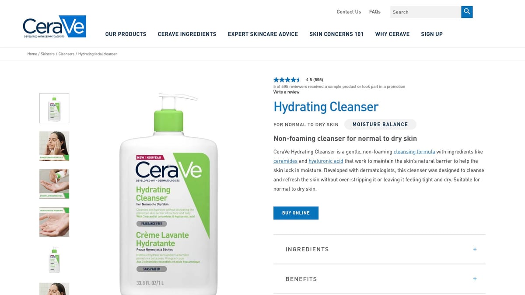Open the ceramides hyperlink
This screenshot has height=295, width=525.
click(x=285, y=161)
